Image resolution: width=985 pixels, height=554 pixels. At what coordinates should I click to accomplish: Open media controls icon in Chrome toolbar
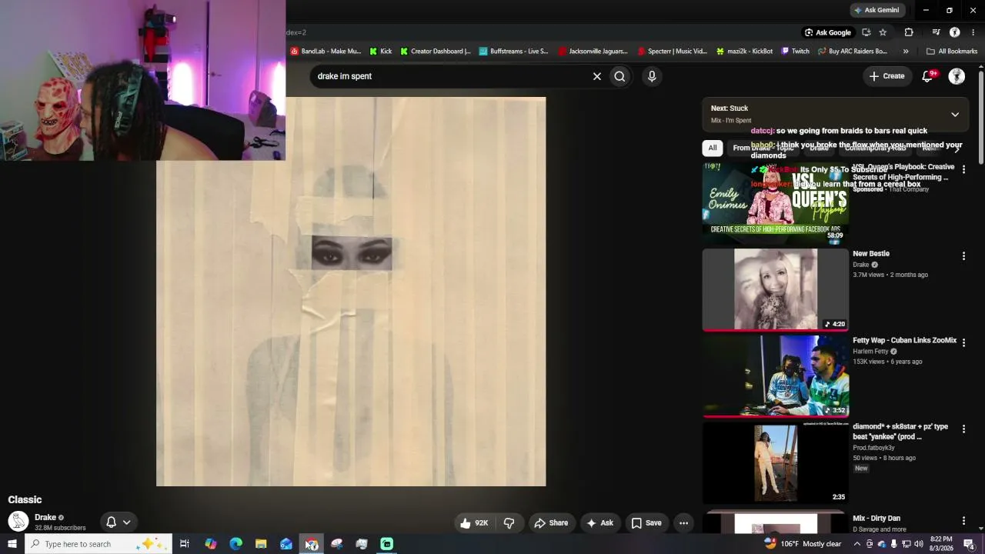[x=936, y=32]
